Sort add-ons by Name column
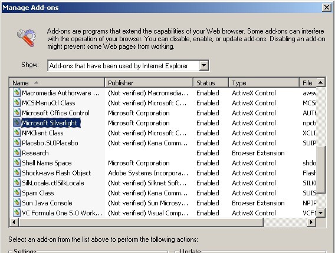 tap(57, 83)
